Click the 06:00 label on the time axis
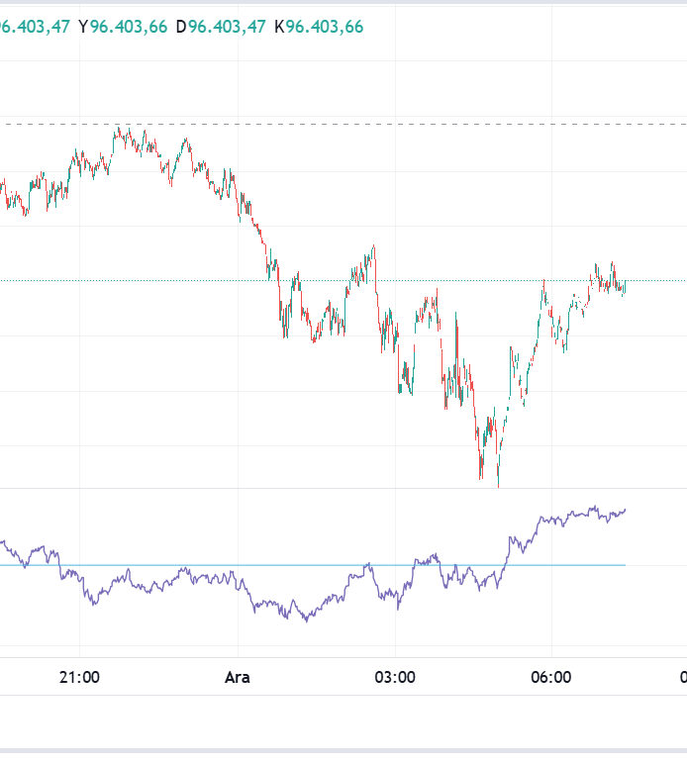 click(x=551, y=678)
